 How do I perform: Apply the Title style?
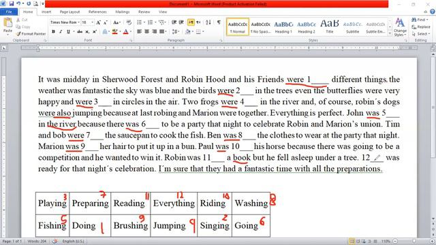click(330, 27)
